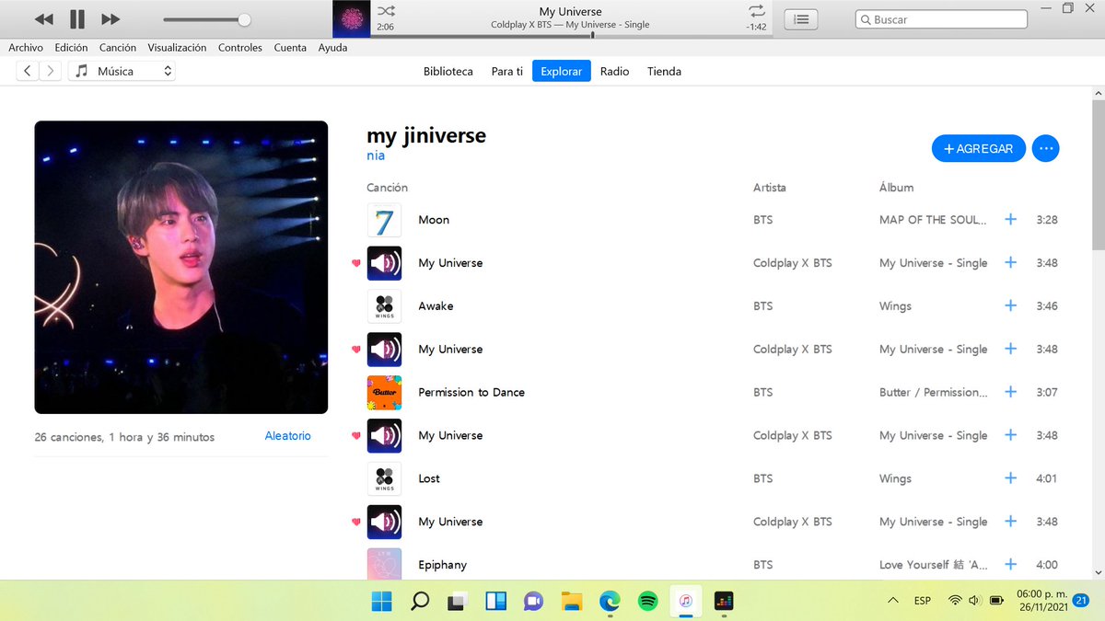Adjust the volume slider knob

244,19
